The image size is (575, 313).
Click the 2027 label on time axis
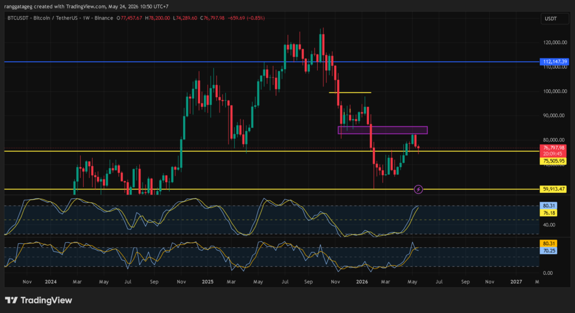click(x=516, y=282)
